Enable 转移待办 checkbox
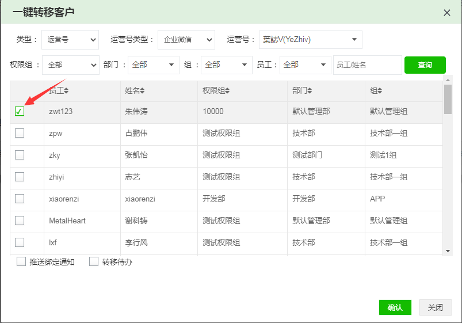 [94, 262]
